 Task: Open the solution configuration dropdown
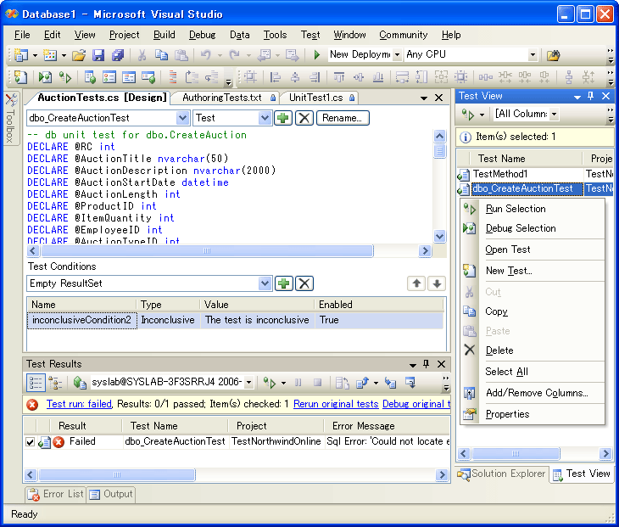397,54
